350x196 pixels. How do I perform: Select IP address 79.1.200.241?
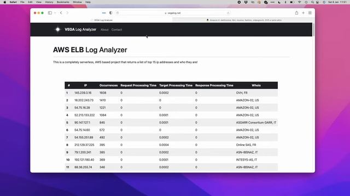(83, 152)
